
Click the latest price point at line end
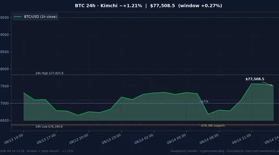[x=273, y=86]
